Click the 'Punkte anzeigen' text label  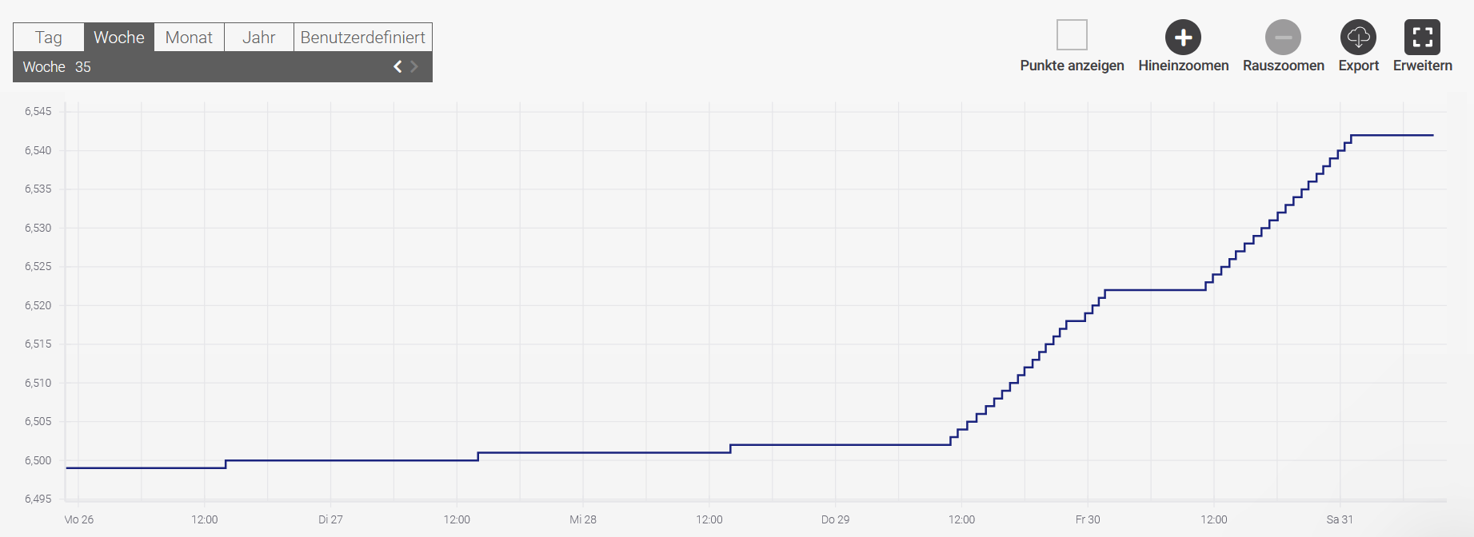pyautogui.click(x=1072, y=66)
